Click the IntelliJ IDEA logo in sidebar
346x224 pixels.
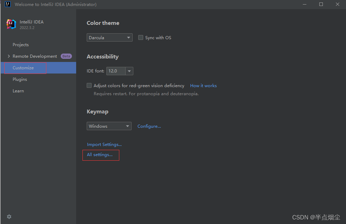coord(11,24)
